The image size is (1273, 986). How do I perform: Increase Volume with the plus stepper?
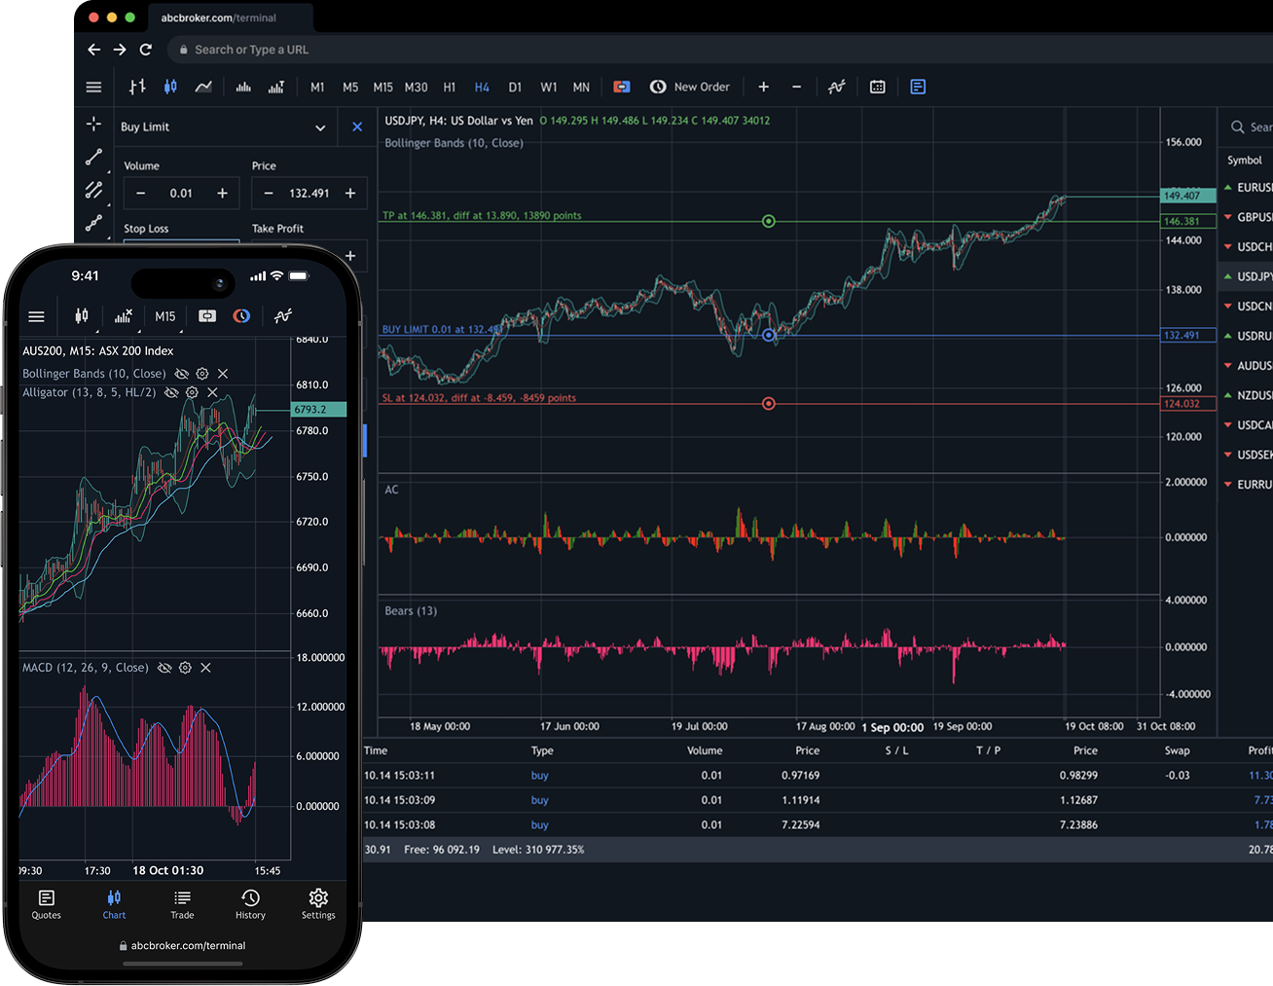(x=222, y=194)
